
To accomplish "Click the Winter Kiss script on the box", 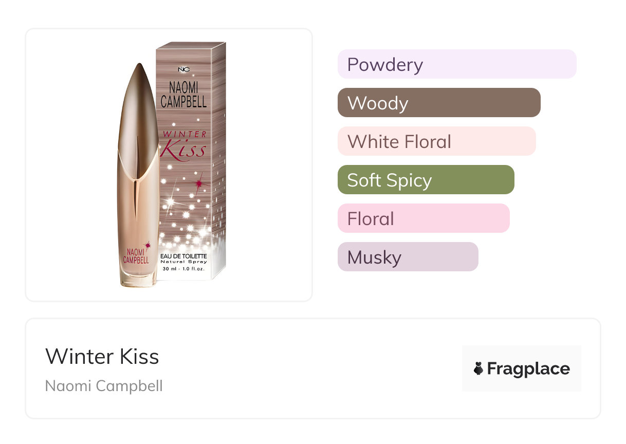I will pos(184,145).
